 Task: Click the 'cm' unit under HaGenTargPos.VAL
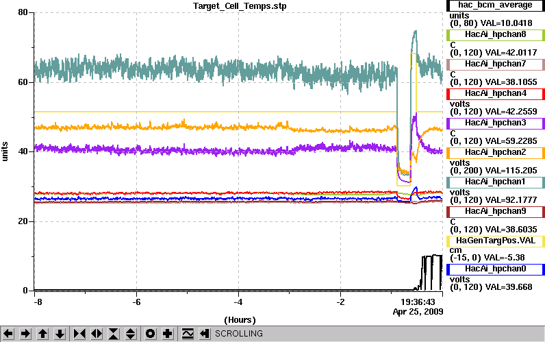[455, 250]
